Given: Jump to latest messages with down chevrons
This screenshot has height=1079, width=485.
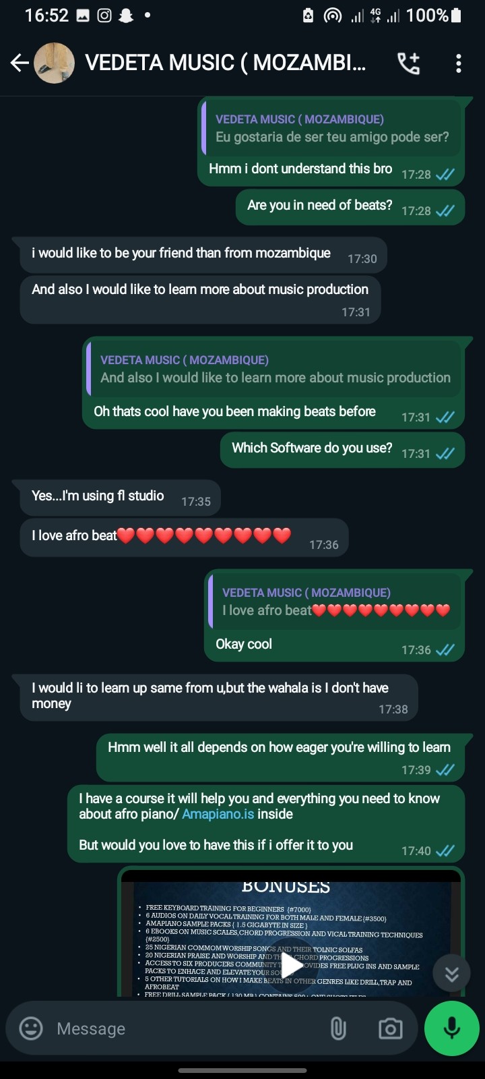Looking at the screenshot, I should 452,974.
